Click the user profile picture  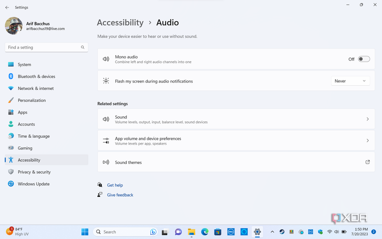pos(14,26)
